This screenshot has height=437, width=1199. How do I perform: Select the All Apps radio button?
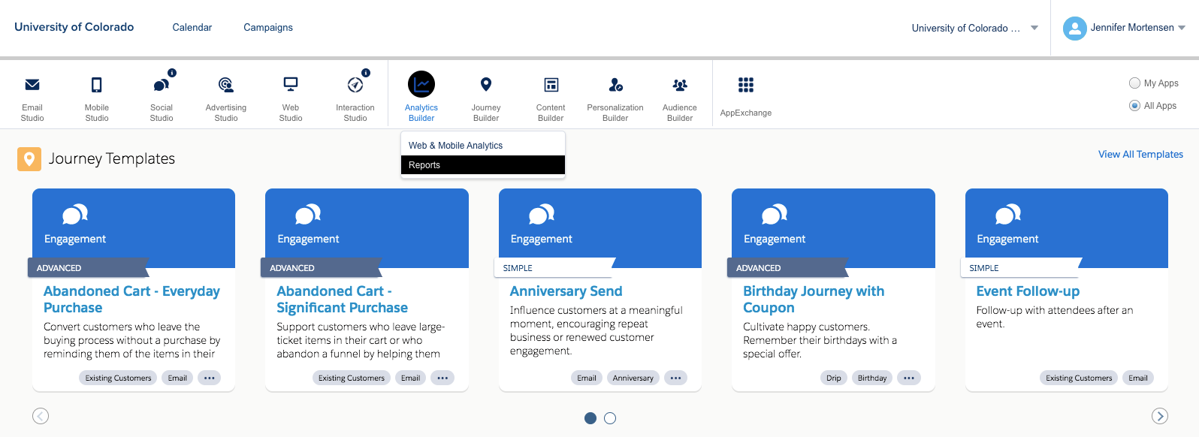[x=1134, y=106]
